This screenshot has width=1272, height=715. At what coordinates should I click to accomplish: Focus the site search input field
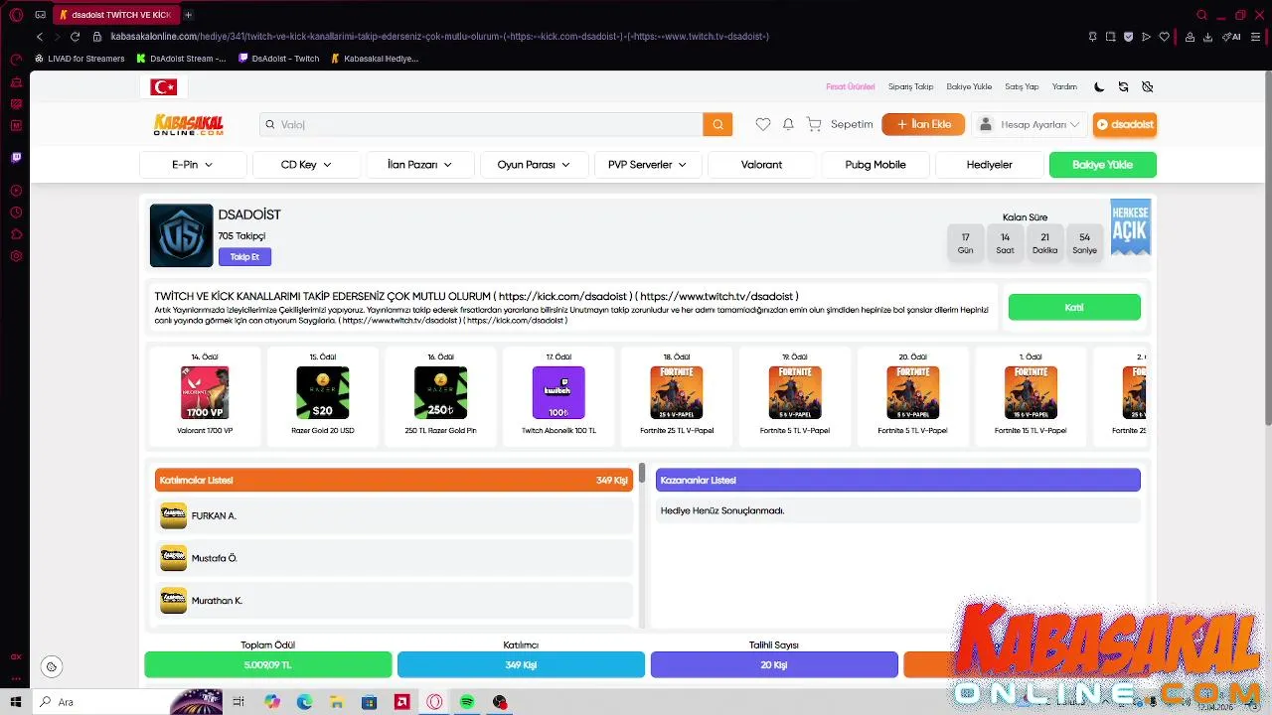click(481, 124)
